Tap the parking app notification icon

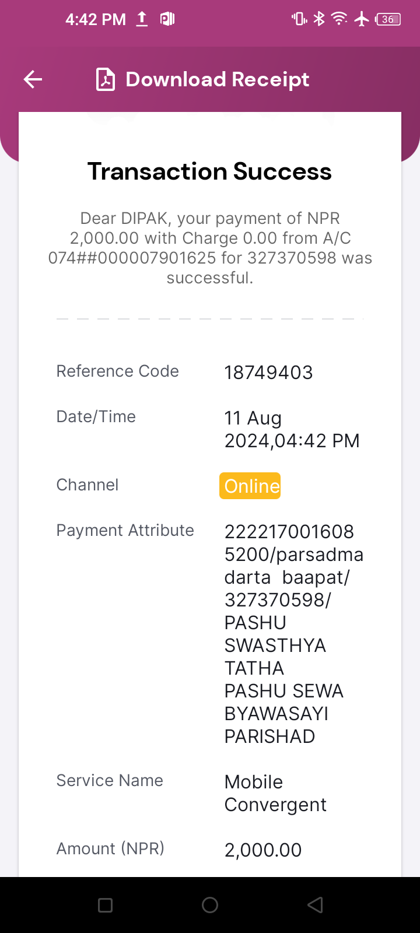(x=167, y=19)
